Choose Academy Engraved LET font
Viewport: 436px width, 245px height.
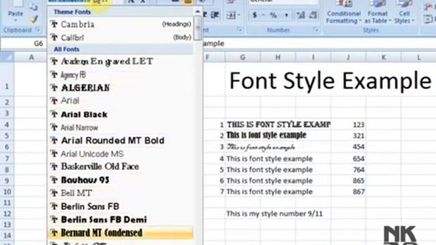tap(121, 61)
